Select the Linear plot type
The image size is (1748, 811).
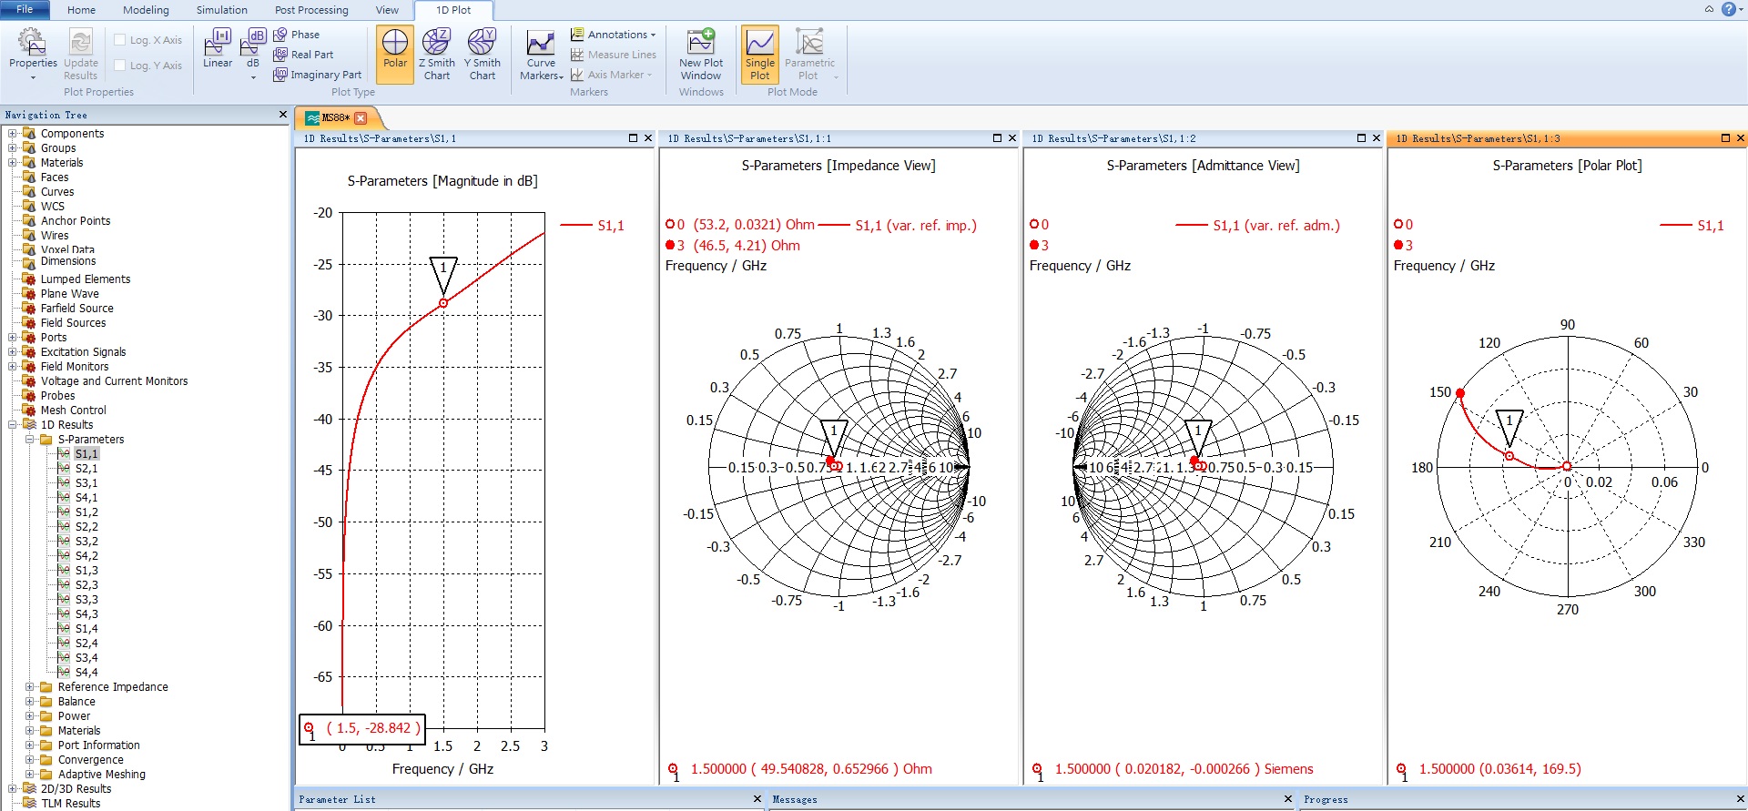click(218, 48)
